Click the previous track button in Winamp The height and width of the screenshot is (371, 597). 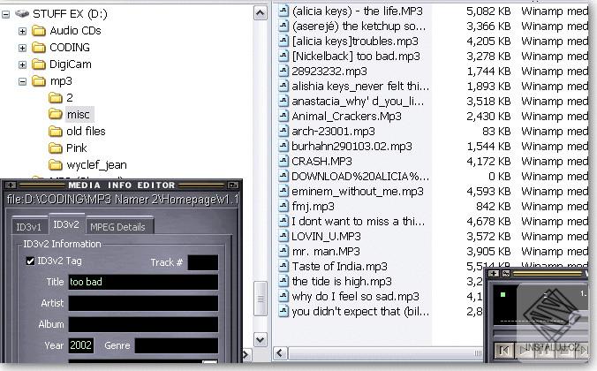coord(503,350)
